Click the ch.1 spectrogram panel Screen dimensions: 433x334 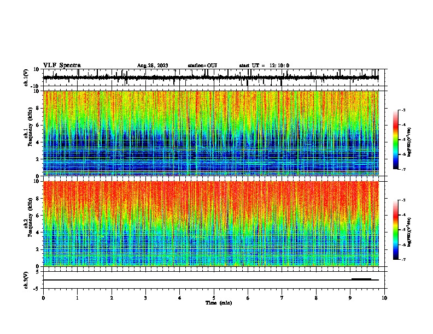(x=211, y=133)
